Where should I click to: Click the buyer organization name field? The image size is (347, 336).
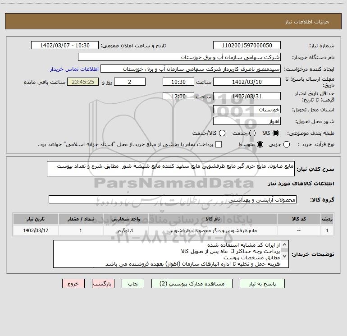[x=179, y=57]
